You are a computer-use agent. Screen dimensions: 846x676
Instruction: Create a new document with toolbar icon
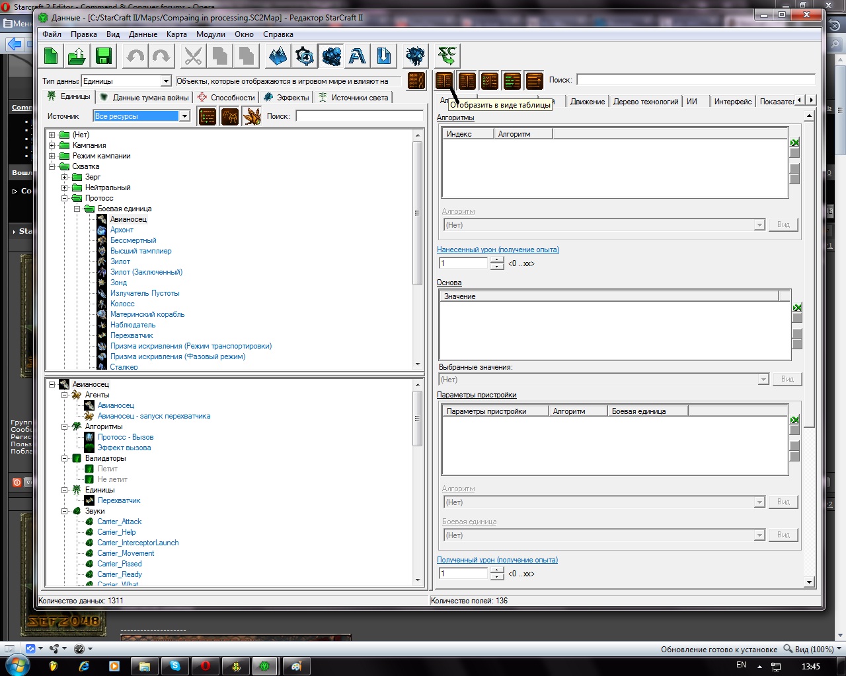click(51, 56)
